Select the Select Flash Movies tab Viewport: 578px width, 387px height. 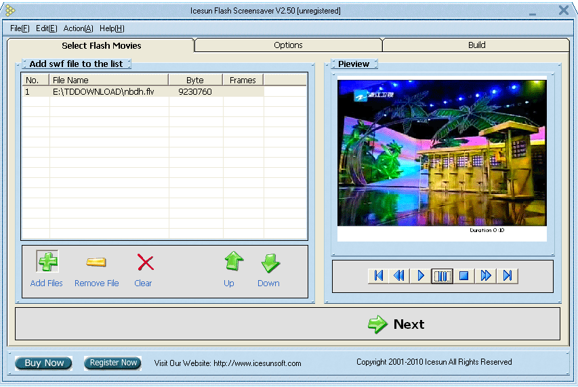pyautogui.click(x=102, y=45)
